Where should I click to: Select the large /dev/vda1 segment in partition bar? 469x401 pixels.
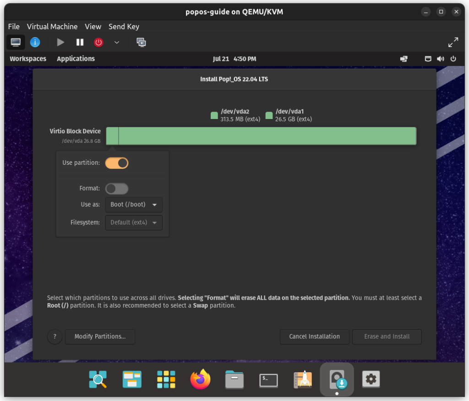[267, 136]
